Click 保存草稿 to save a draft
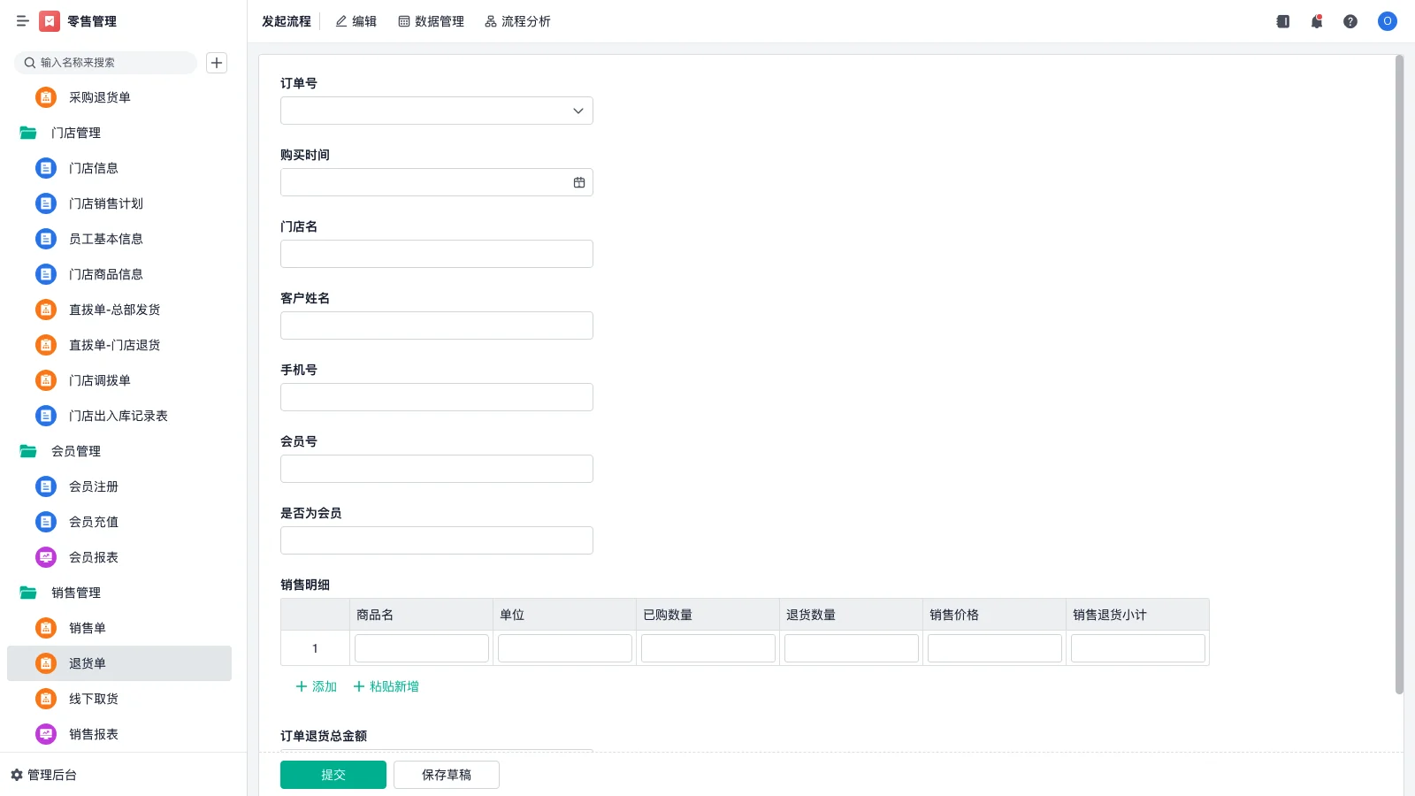Image resolution: width=1415 pixels, height=796 pixels. click(446, 774)
